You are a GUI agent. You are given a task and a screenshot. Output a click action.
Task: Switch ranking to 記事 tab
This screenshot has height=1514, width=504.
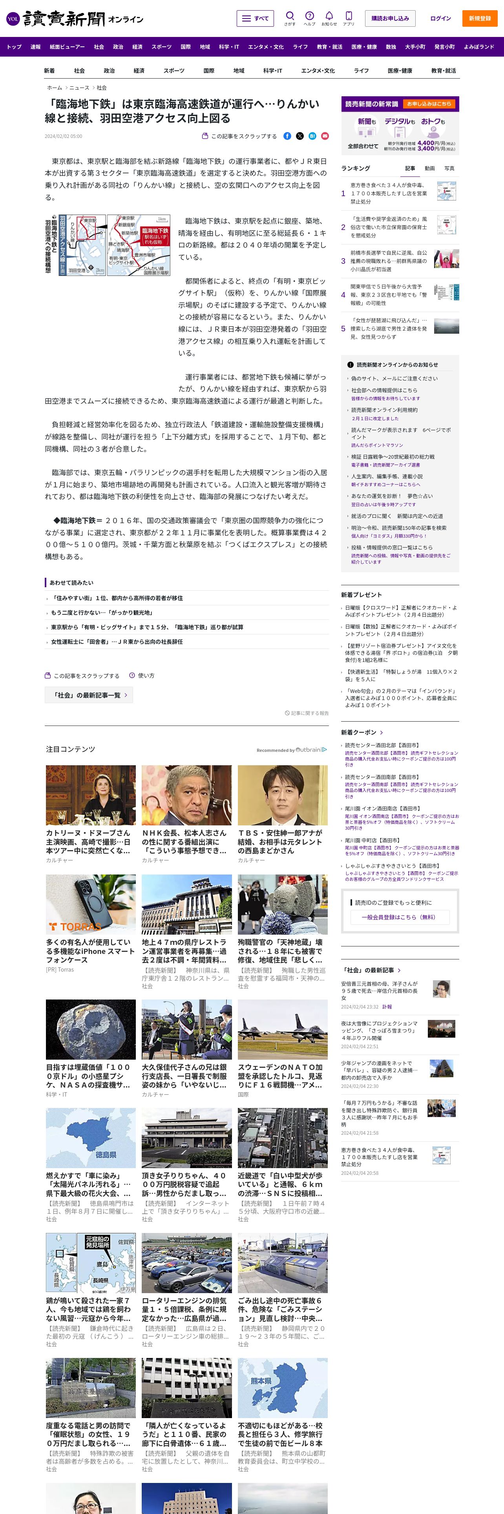pos(410,169)
